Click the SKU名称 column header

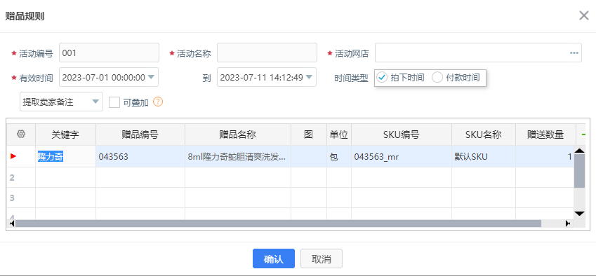pos(484,134)
